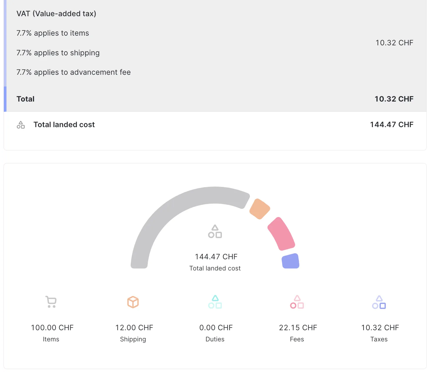Click the blue Taxes shapes icon

click(x=379, y=302)
